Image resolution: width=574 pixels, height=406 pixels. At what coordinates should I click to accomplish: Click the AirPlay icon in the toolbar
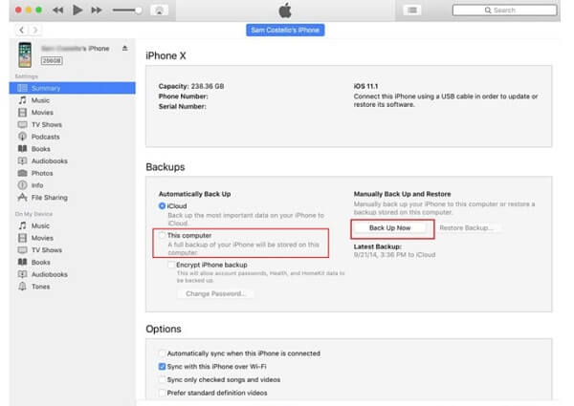(x=159, y=10)
